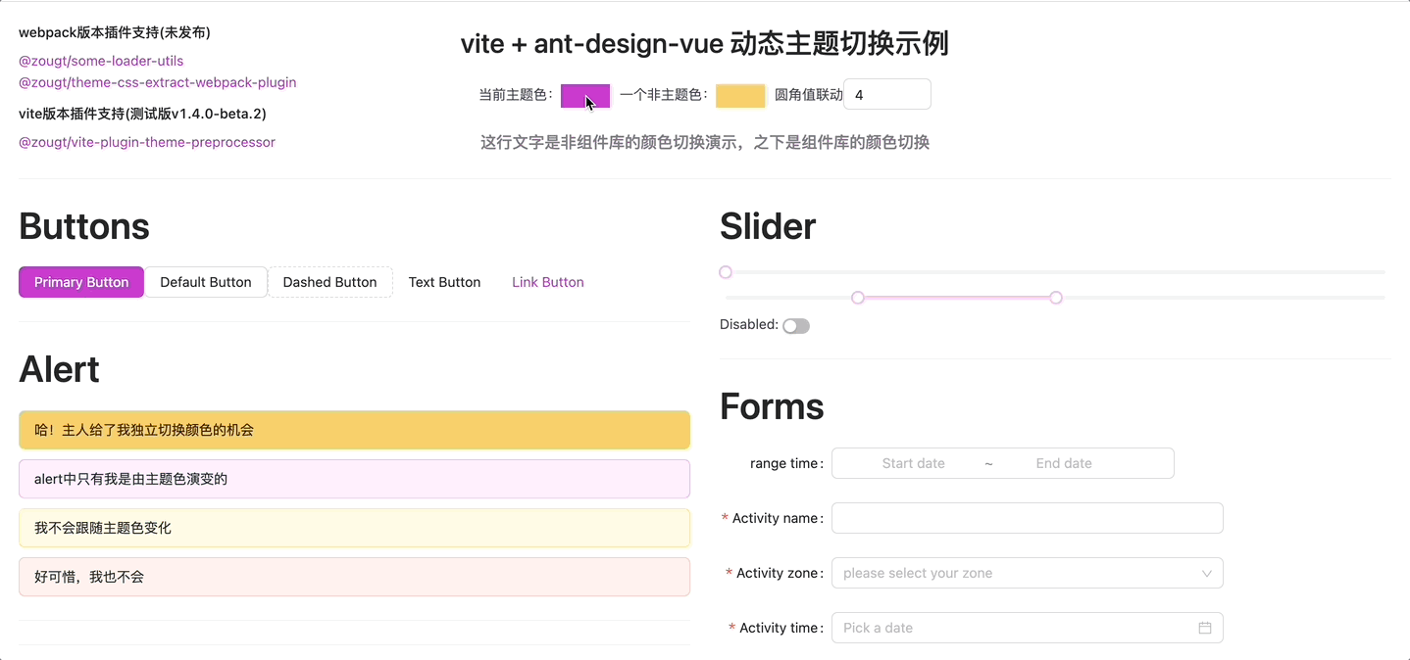Click the Primary Button
The image size is (1410, 660).
pos(81,282)
